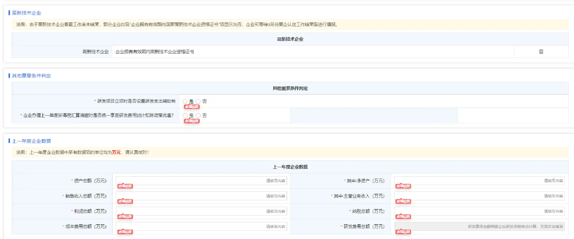The width and height of the screenshot is (574, 239).
Task: Click 企业拥有有效期内高新技术企业资格证书 text
Action: 154,52
